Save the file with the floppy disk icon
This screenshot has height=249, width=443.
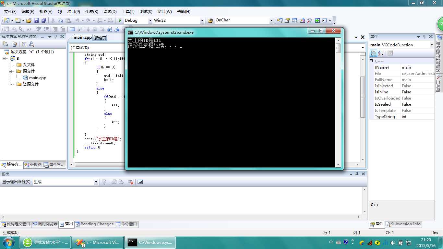point(36,20)
